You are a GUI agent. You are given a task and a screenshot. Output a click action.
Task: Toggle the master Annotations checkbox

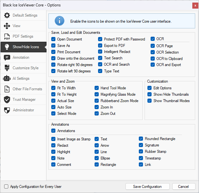53,131
